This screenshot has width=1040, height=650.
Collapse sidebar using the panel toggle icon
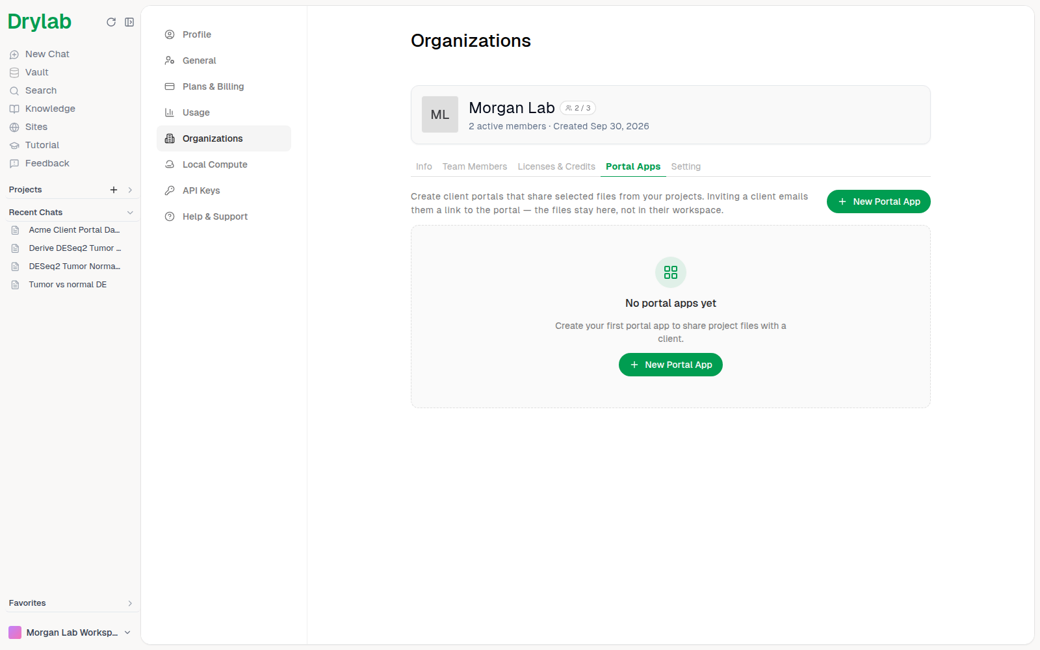129,22
